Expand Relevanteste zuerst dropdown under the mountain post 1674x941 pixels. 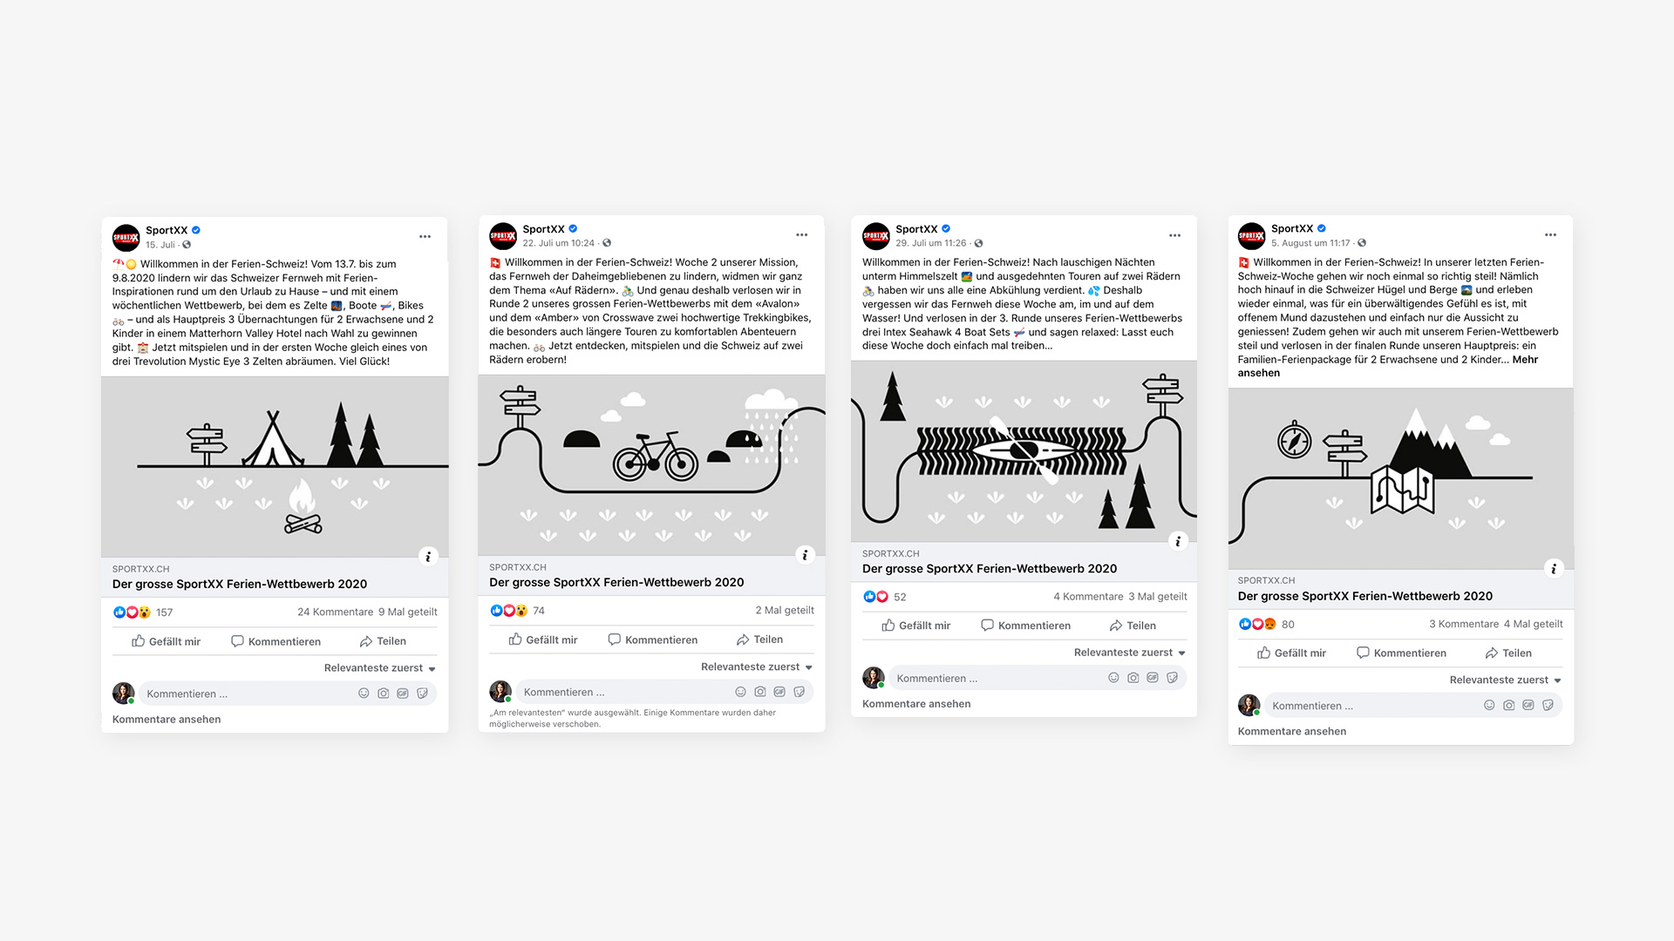[x=1506, y=680]
